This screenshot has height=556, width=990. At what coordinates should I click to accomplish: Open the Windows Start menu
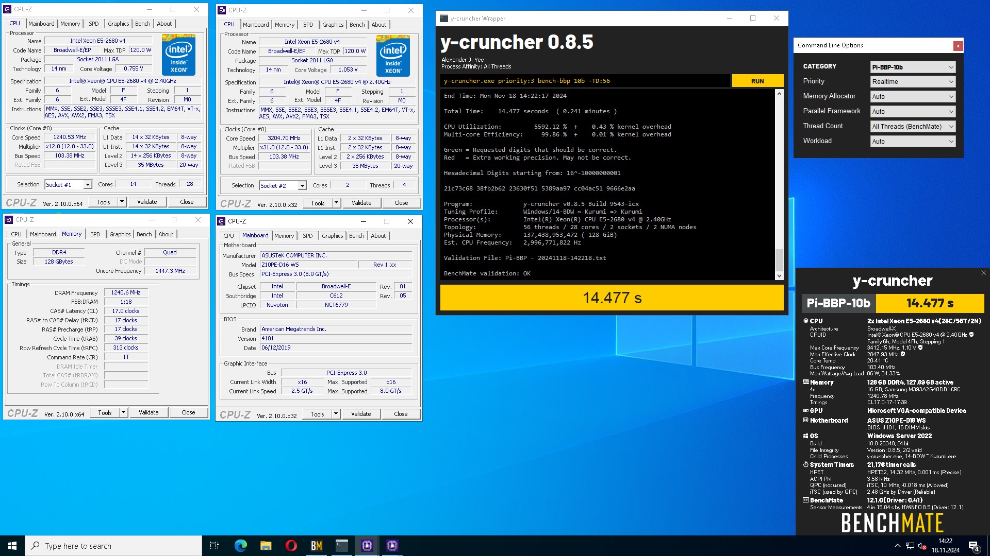[x=12, y=546]
